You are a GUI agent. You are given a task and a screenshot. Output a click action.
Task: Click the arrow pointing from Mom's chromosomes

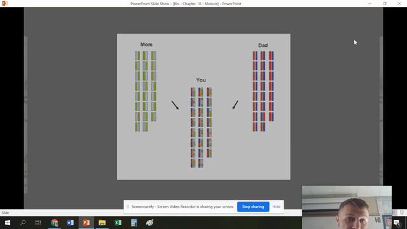175,105
